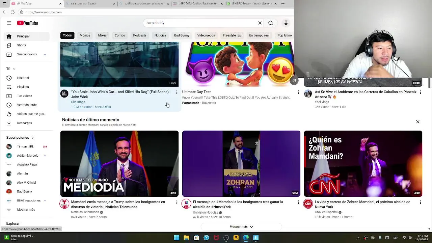Screen dimensions: 432x243
Task: Select the Música filter chip
Action: [x=85, y=35]
